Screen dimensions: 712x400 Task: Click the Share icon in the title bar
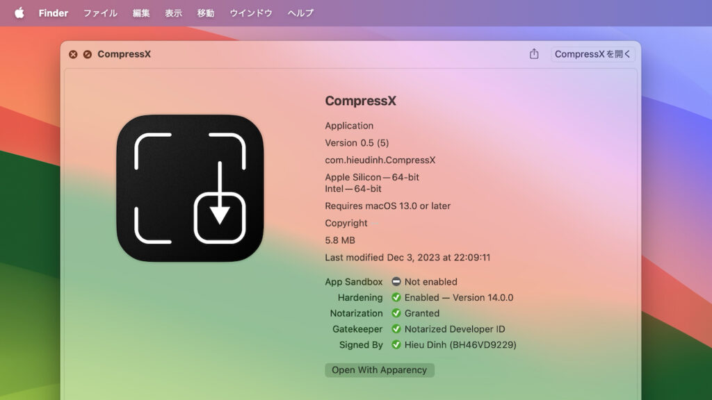click(534, 54)
